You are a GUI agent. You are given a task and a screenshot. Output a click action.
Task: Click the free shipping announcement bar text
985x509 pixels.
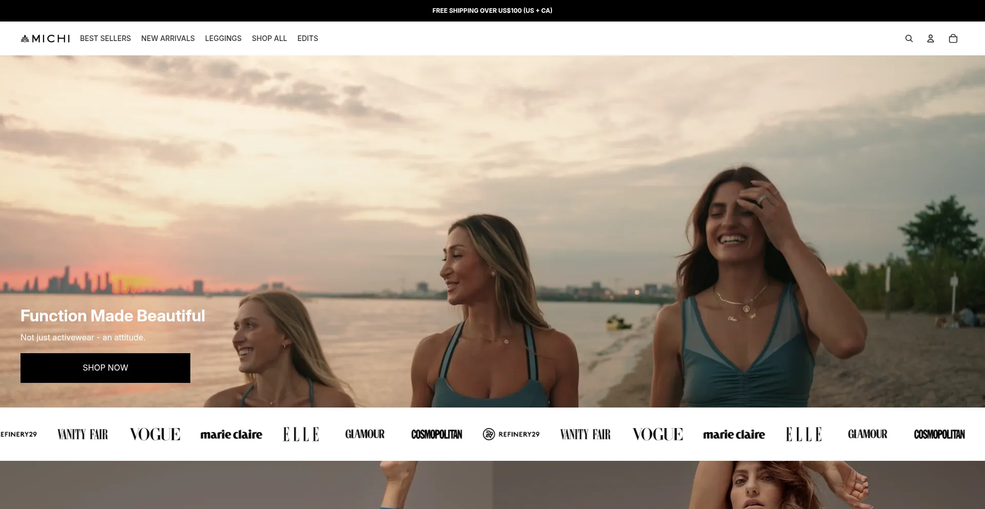tap(493, 11)
